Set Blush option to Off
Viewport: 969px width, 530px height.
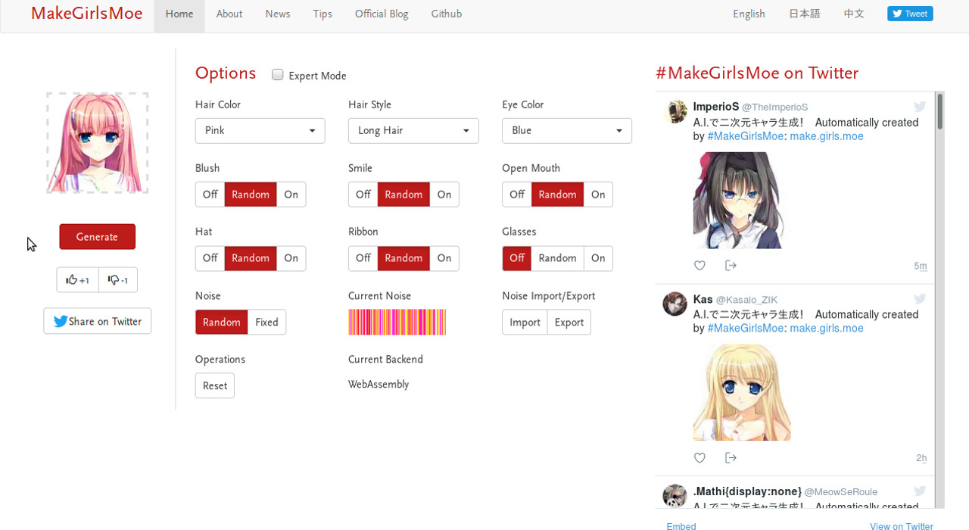click(x=210, y=195)
